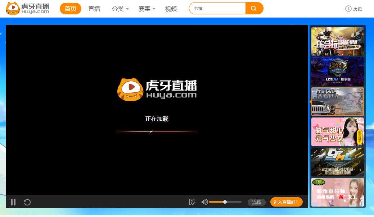The width and height of the screenshot is (374, 217).
Task: Expand the 分类 dropdown menu
Action: (120, 9)
